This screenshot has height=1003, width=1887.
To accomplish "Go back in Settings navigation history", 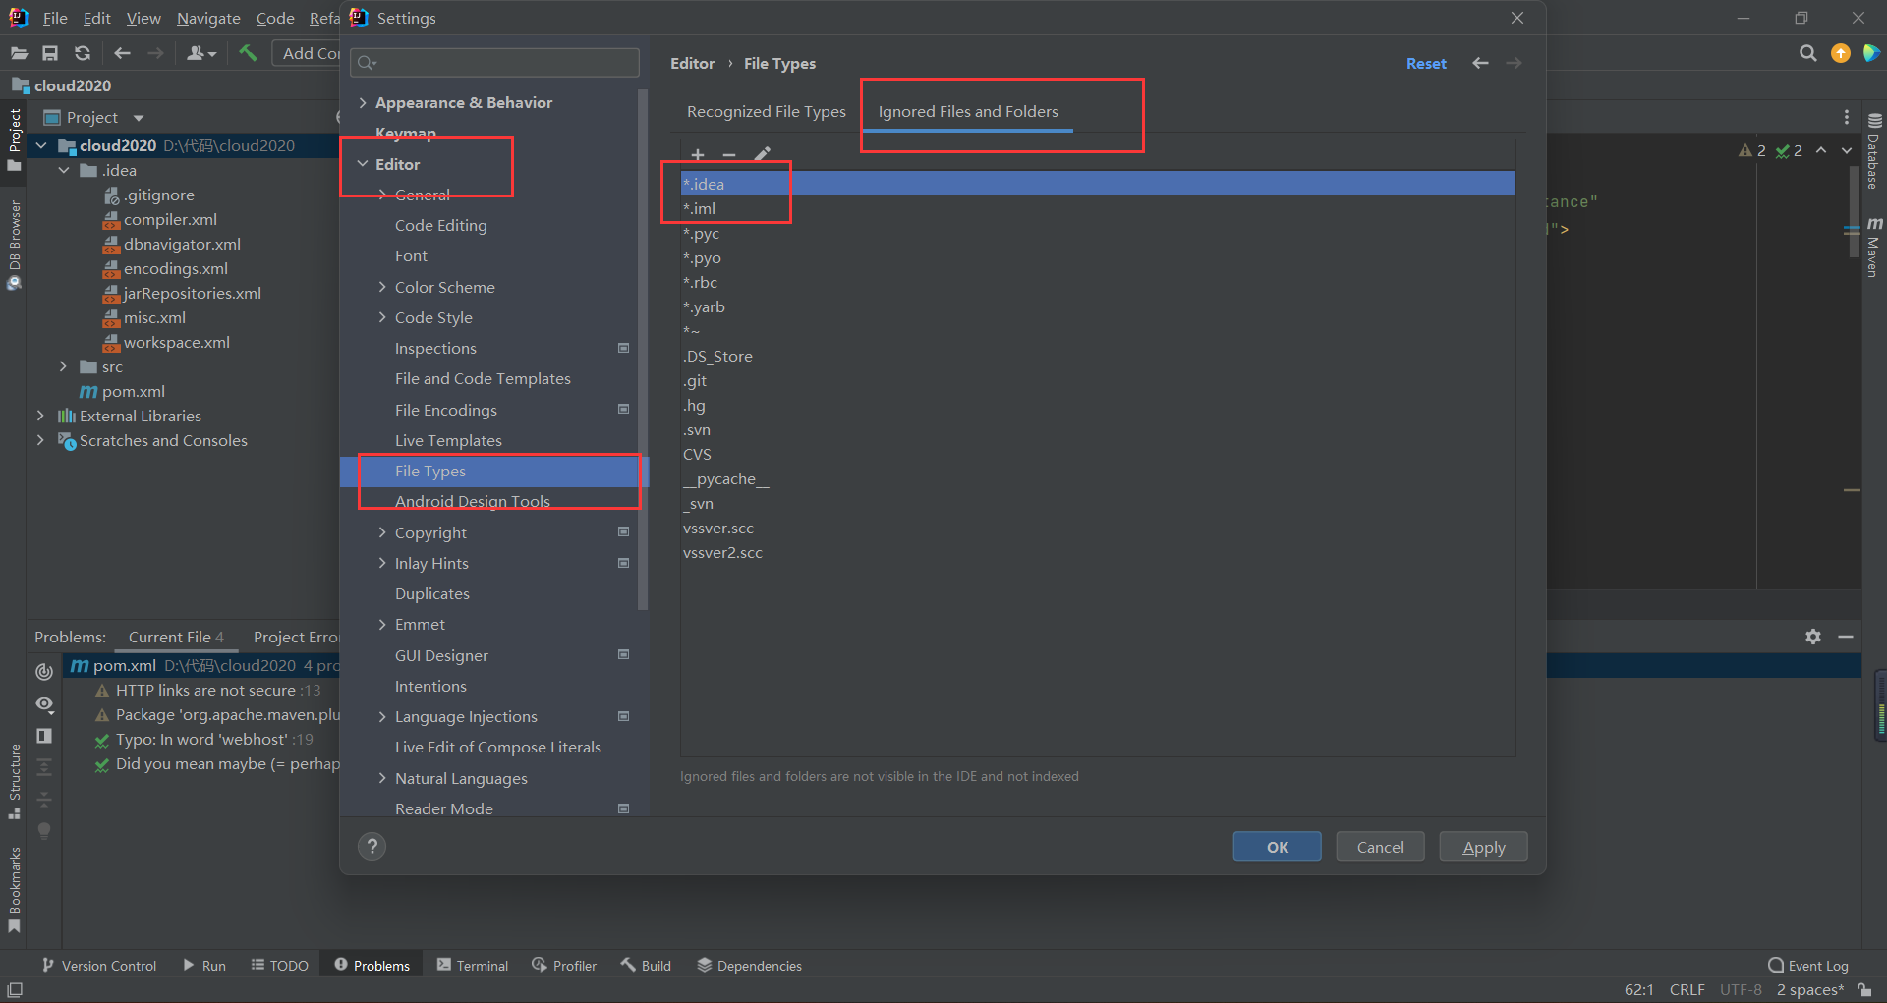I will tap(1480, 63).
